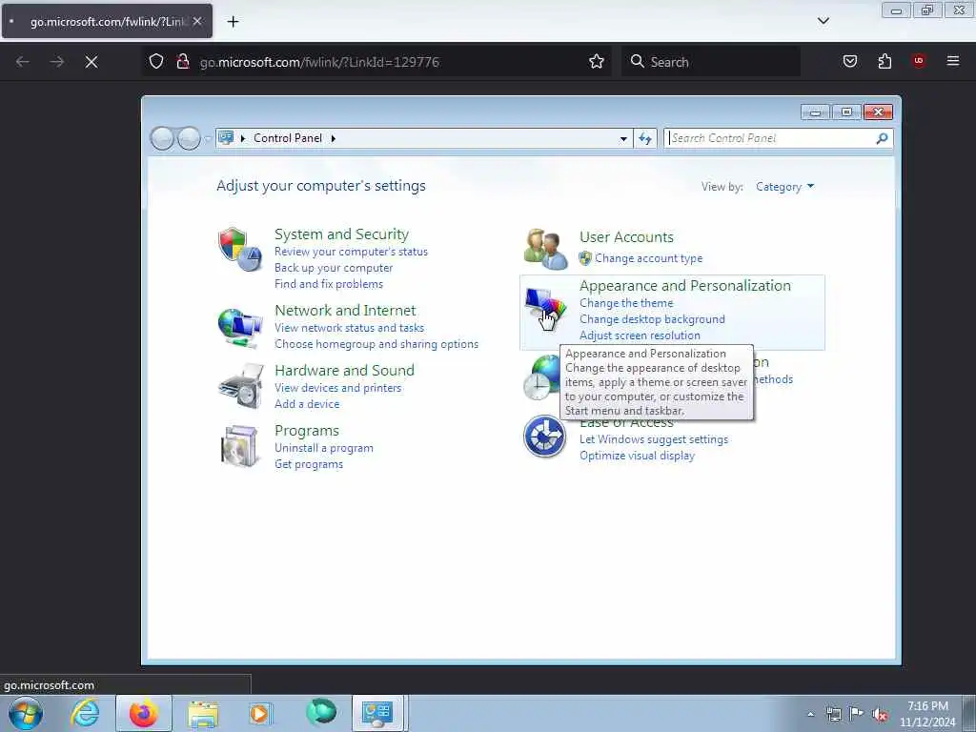Viewport: 976px width, 732px height.
Task: Click Change desktop background
Action: click(x=652, y=319)
